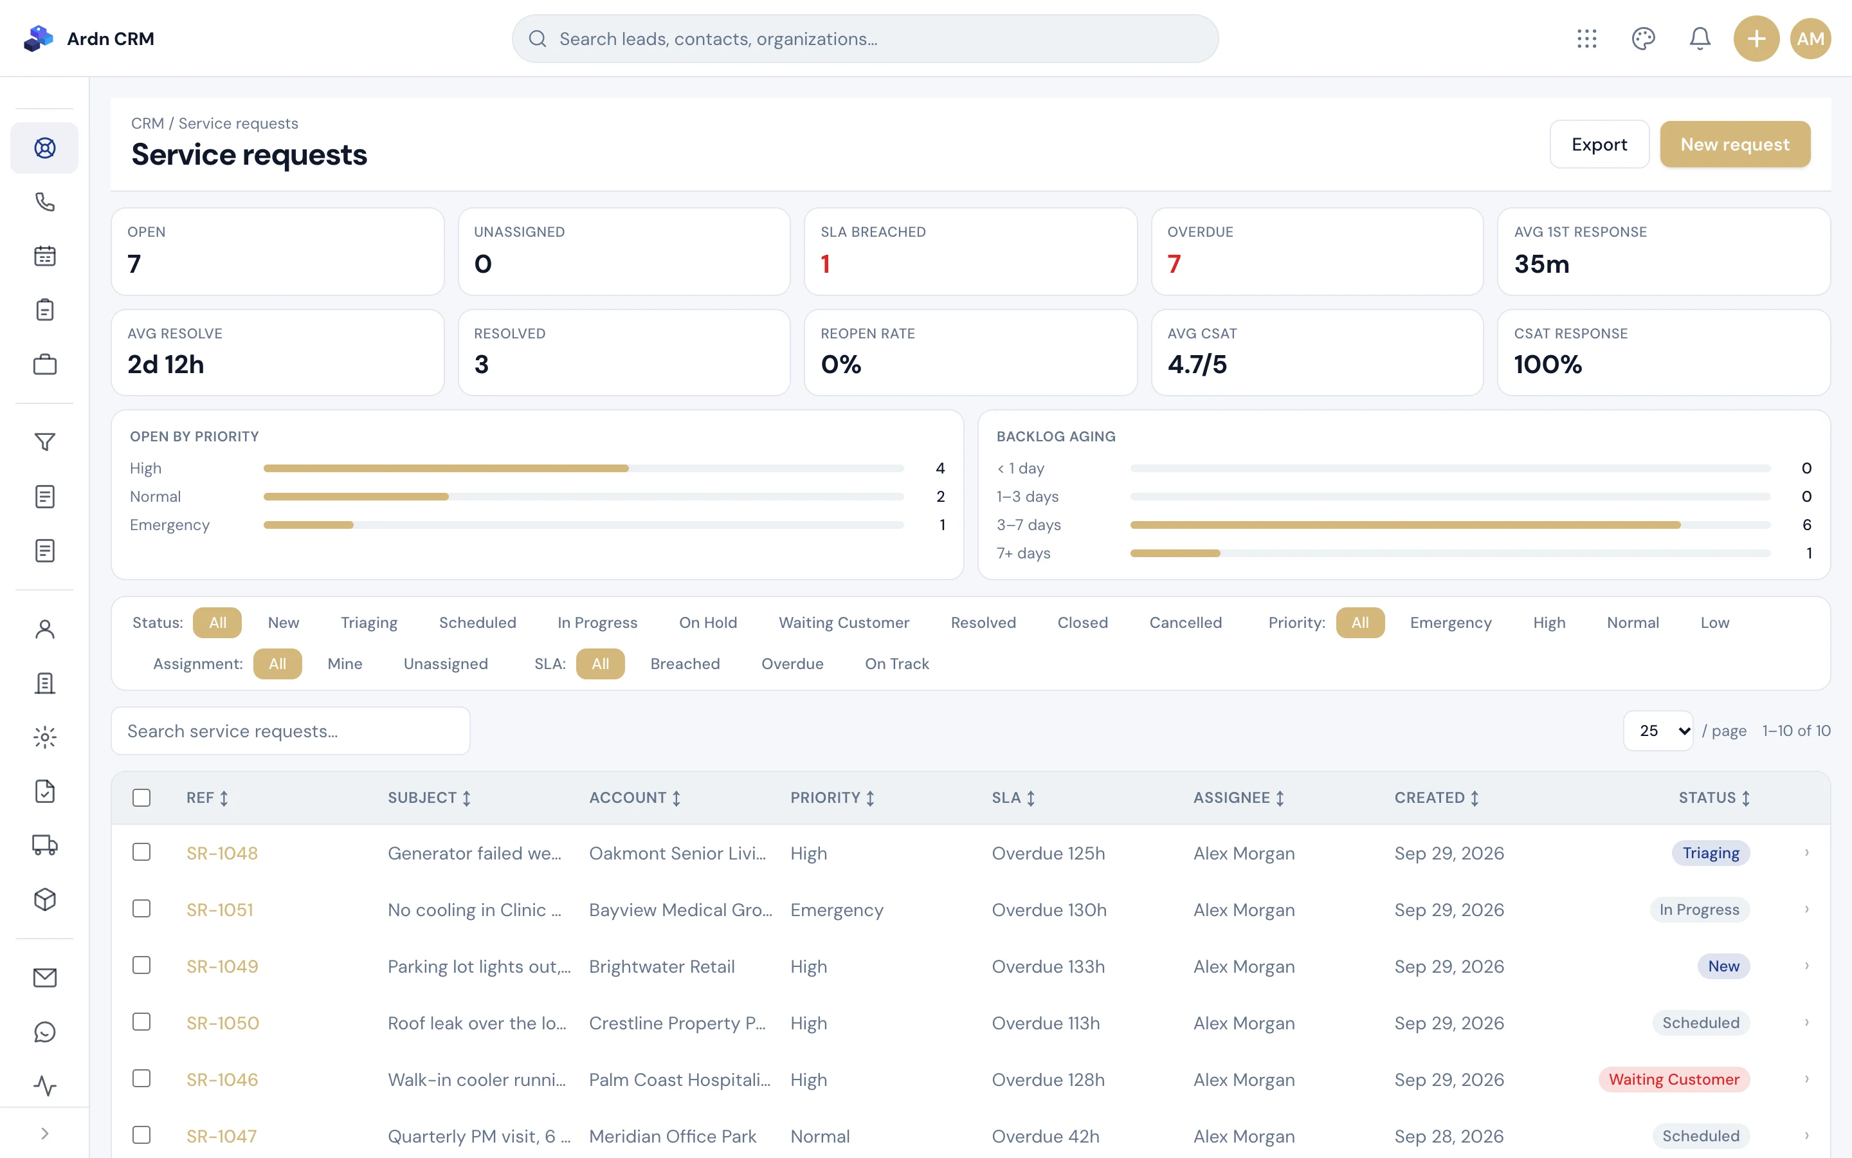The image size is (1852, 1158).
Task: Click the High priority progress bar
Action: point(583,468)
